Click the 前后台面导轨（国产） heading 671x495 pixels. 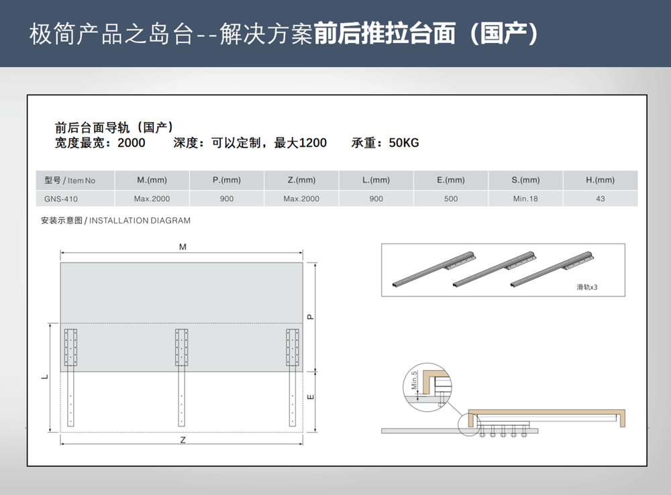point(114,127)
